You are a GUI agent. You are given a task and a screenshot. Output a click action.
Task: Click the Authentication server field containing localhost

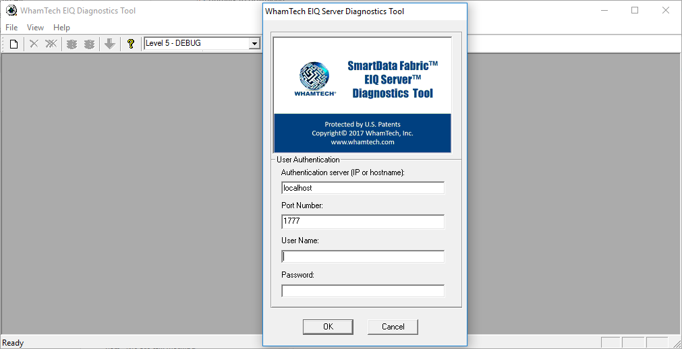[x=363, y=188]
